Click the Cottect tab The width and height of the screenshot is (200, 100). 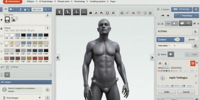(170, 40)
